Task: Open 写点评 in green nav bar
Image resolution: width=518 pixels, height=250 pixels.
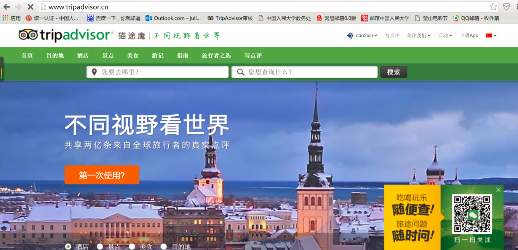Action: click(253, 55)
